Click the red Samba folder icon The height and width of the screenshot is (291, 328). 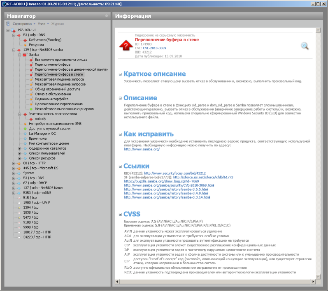[x=25, y=55]
